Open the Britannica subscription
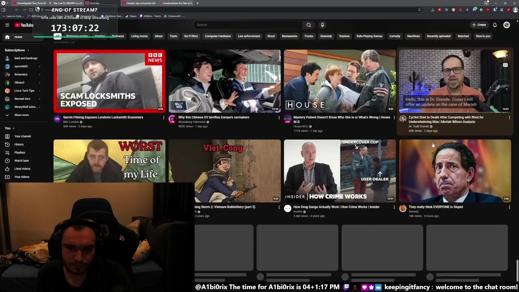 [x=21, y=74]
